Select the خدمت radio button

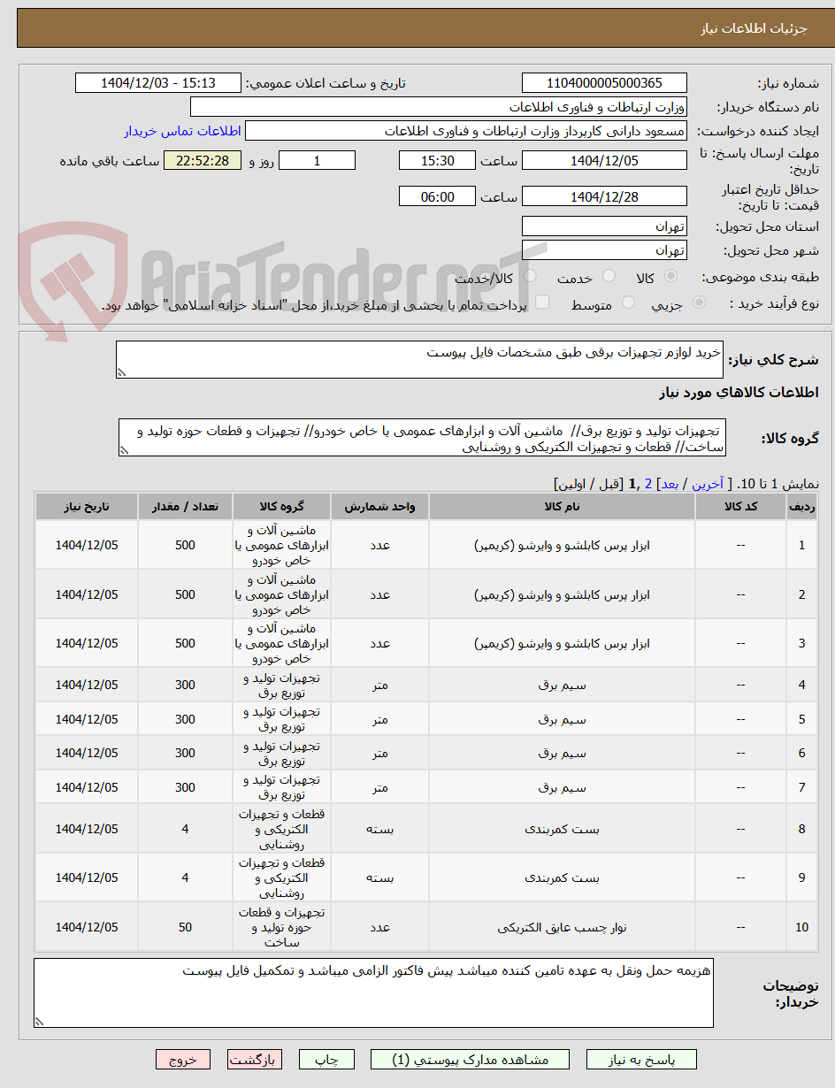[609, 277]
